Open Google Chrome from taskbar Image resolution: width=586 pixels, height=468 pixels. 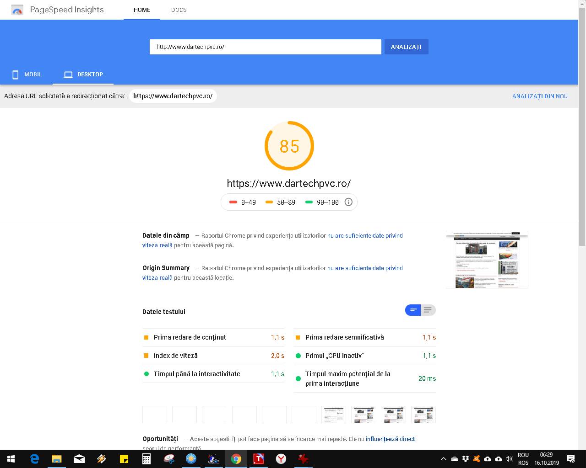(236, 459)
